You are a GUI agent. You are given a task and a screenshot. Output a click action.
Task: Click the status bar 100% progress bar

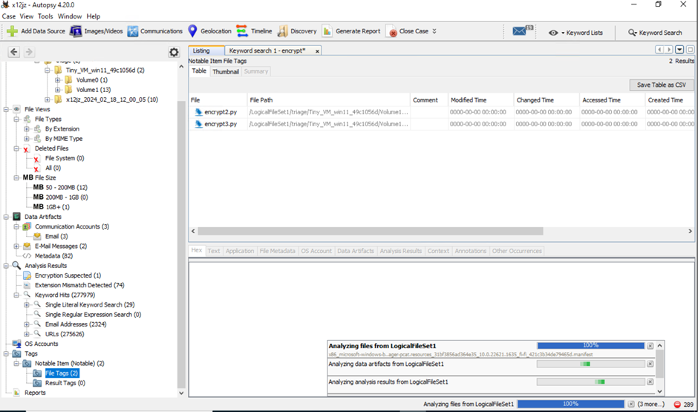point(571,404)
